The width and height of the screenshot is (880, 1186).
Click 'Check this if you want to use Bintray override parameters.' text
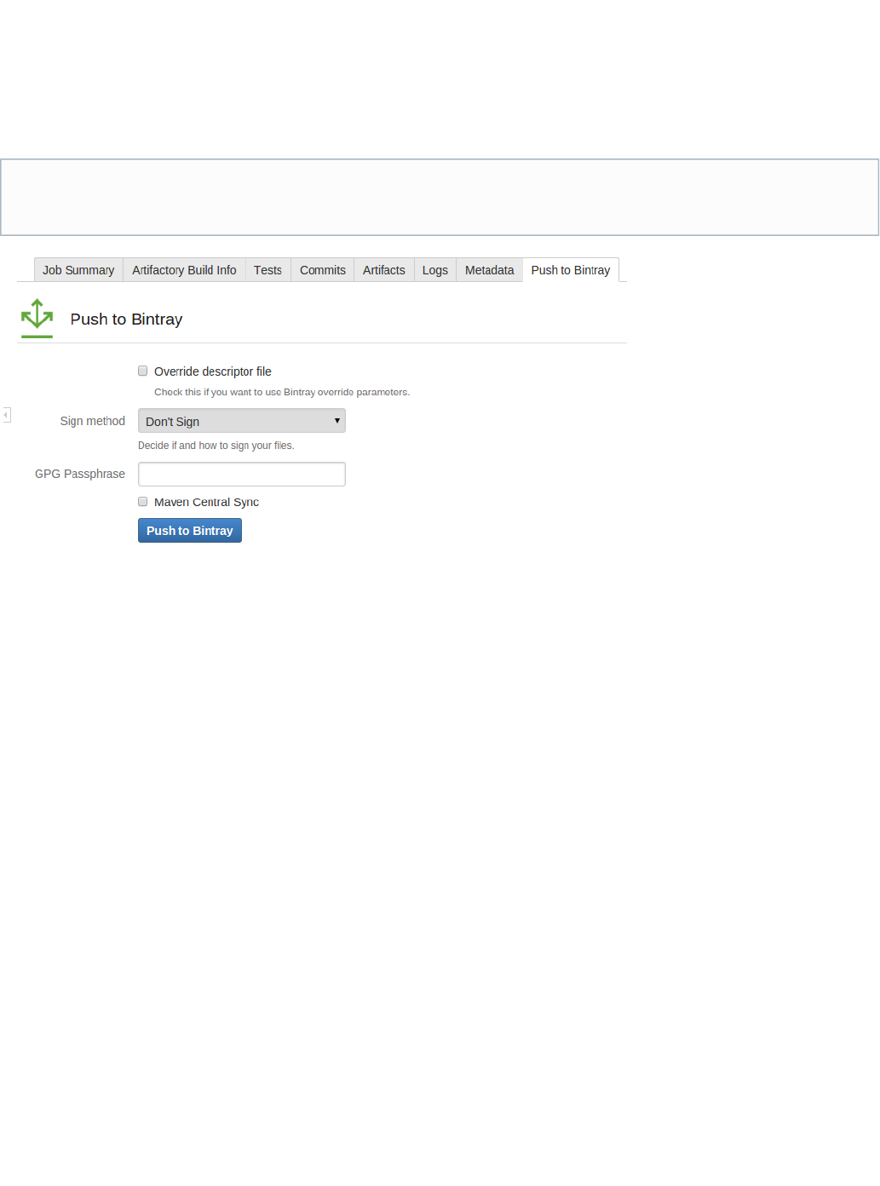(x=282, y=392)
